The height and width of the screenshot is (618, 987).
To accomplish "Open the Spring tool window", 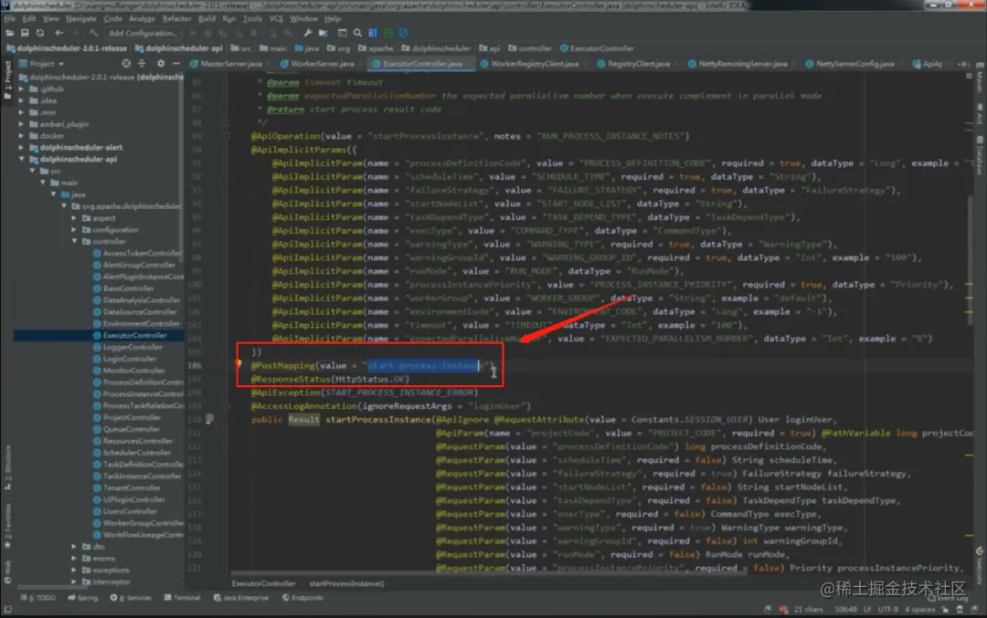I will [x=83, y=598].
